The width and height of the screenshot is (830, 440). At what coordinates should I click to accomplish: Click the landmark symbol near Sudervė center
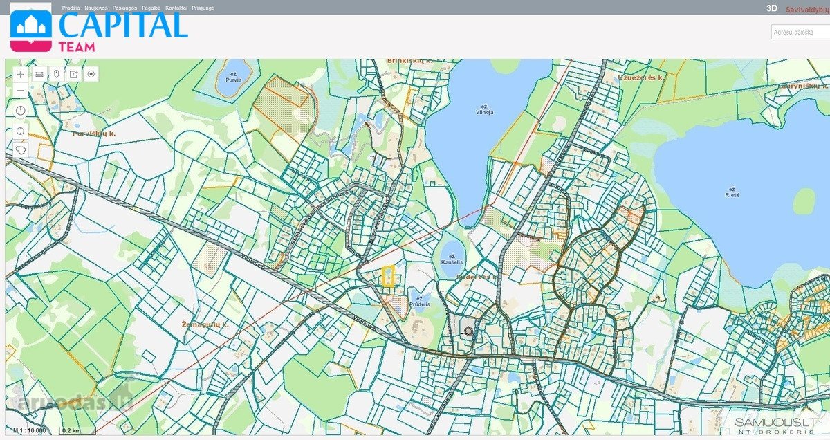coord(469,331)
